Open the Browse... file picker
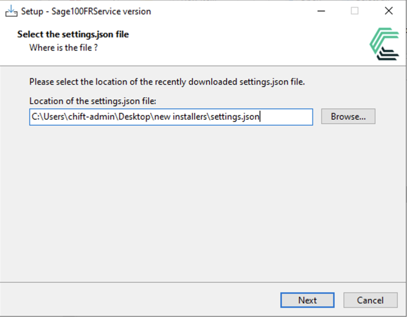 [x=348, y=117]
